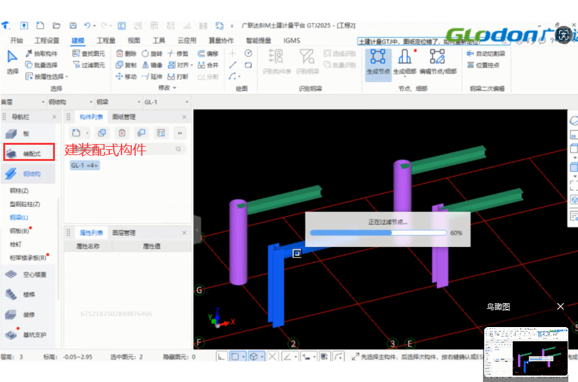
Task: Select the straight line draw tool
Action: tap(233, 65)
